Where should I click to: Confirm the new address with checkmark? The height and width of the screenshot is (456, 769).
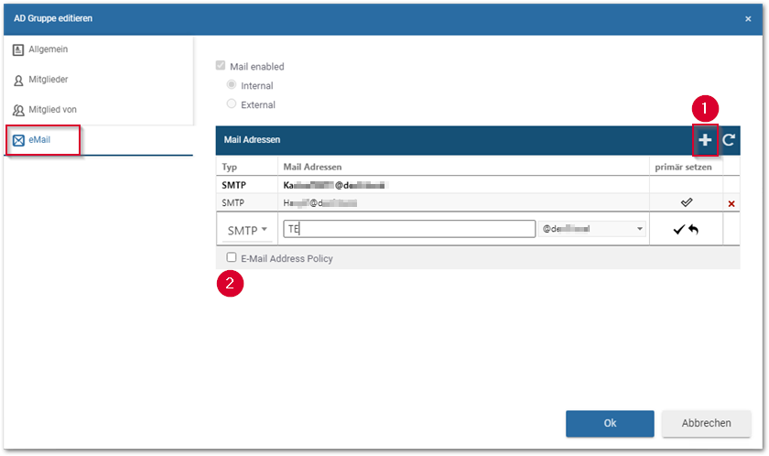(678, 229)
